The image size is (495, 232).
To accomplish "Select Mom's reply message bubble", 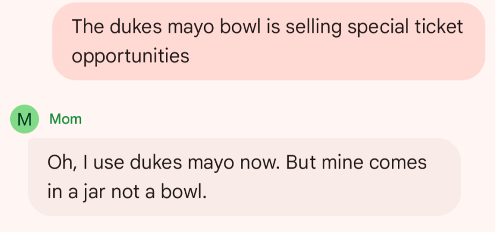I will 244,177.
